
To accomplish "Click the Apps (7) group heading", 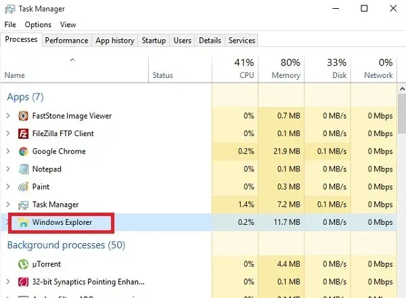I will click(26, 97).
